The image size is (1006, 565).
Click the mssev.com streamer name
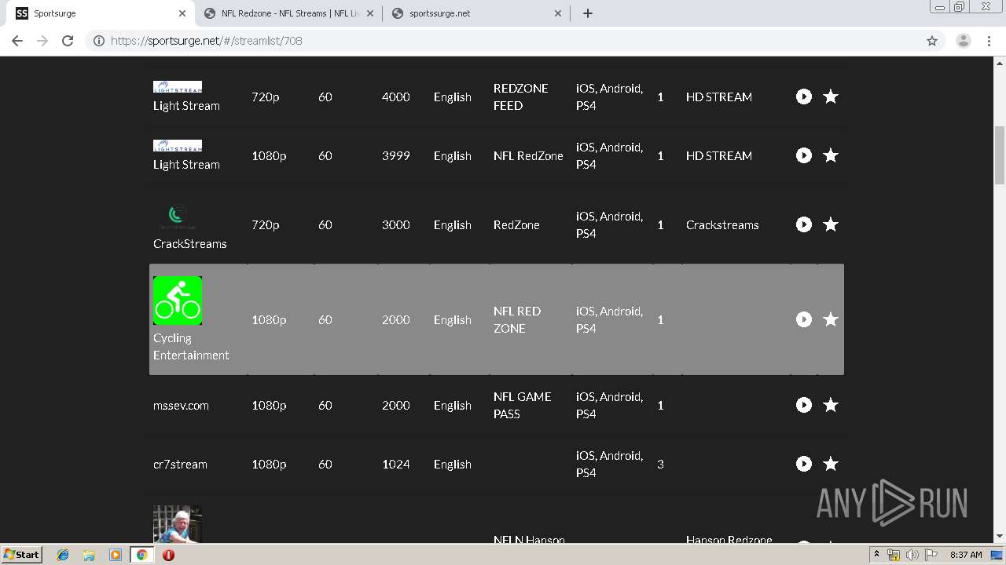(x=181, y=405)
